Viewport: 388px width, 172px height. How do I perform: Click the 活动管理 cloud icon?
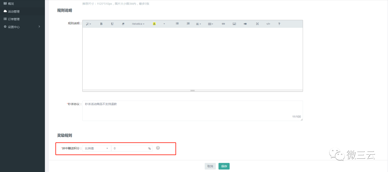5,11
